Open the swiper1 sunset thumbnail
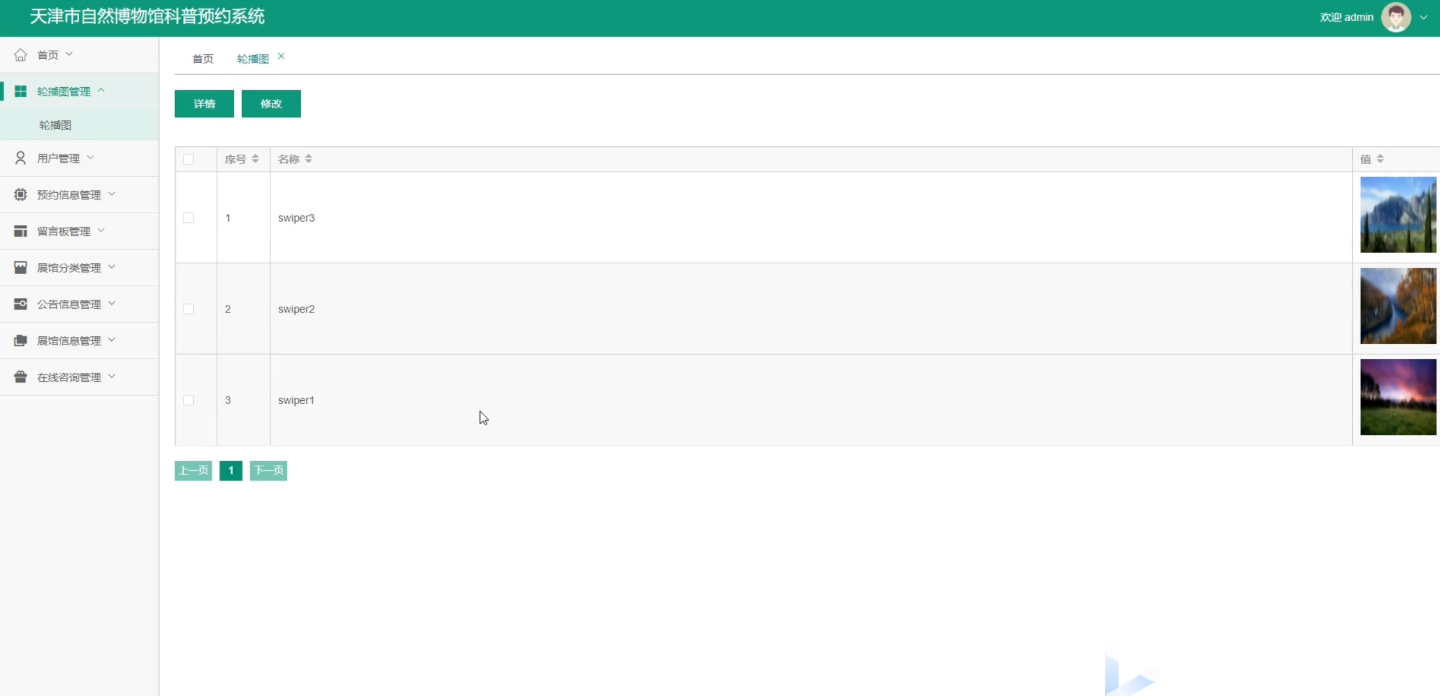This screenshot has height=696, width=1440. click(1398, 397)
